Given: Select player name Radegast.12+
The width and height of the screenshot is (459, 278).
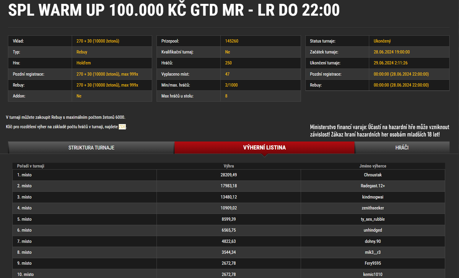Looking at the screenshot, I should [372, 186].
